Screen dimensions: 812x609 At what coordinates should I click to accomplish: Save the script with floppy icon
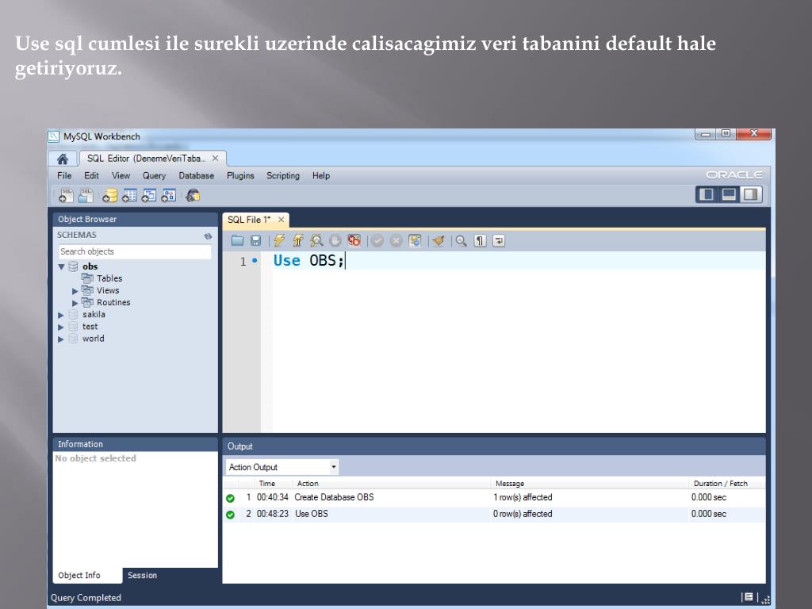pos(256,240)
